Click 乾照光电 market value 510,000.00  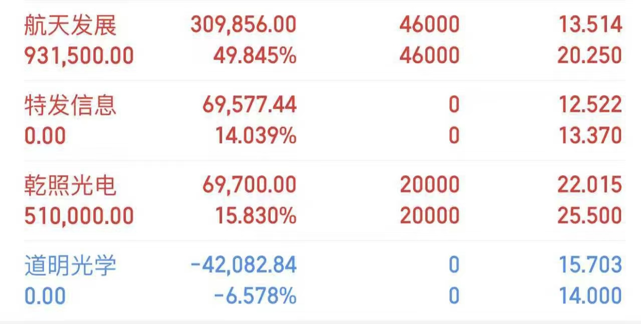79,216
